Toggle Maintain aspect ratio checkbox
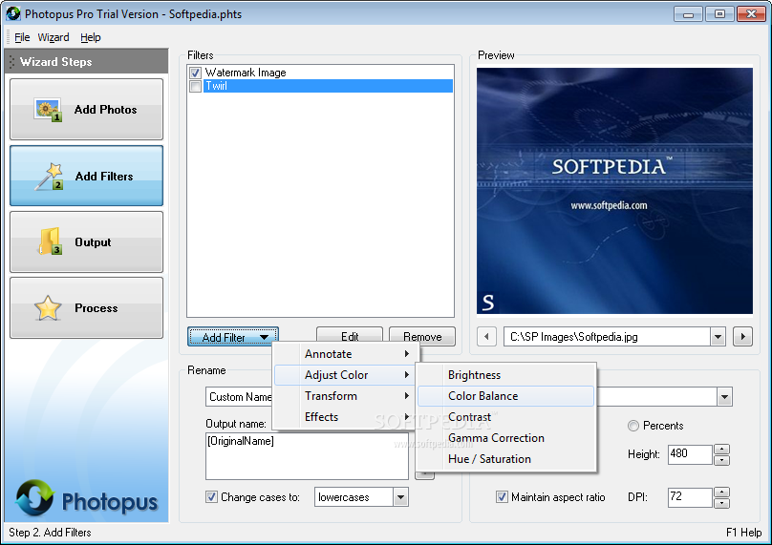 (x=502, y=496)
